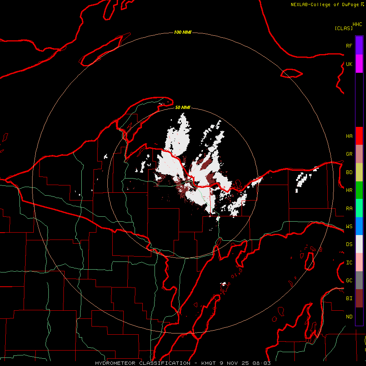Click the DS white legend swatch
The width and height of the screenshot is (366, 366).
(x=359, y=244)
